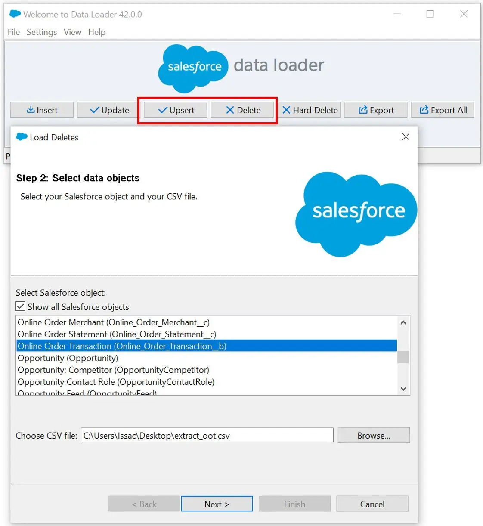Click the Data Loader cloud icon in main title bar
Image resolution: width=483 pixels, height=526 pixels.
tap(15, 14)
